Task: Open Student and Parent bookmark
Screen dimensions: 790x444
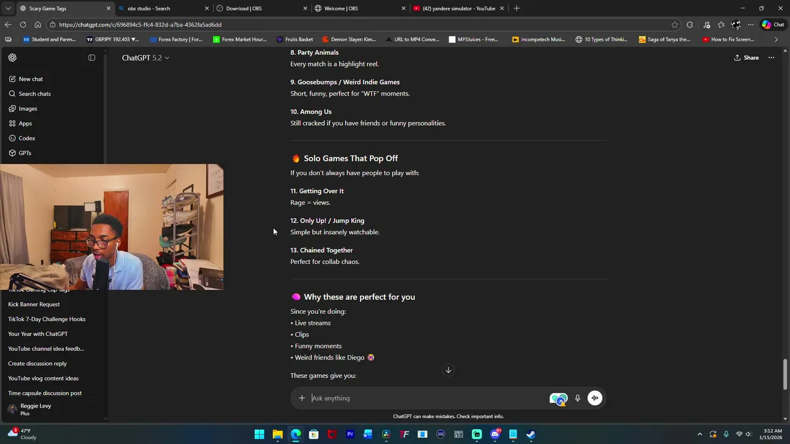Action: tap(49, 39)
